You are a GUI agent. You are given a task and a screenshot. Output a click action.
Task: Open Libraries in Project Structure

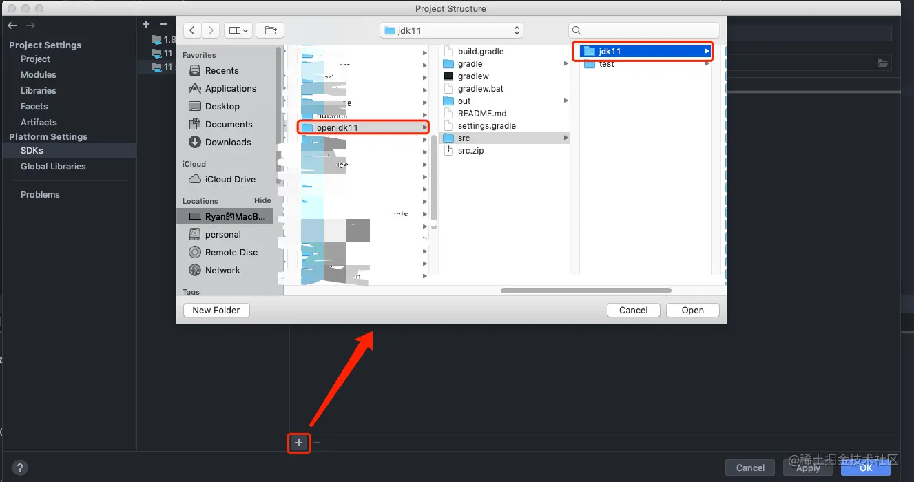click(39, 90)
